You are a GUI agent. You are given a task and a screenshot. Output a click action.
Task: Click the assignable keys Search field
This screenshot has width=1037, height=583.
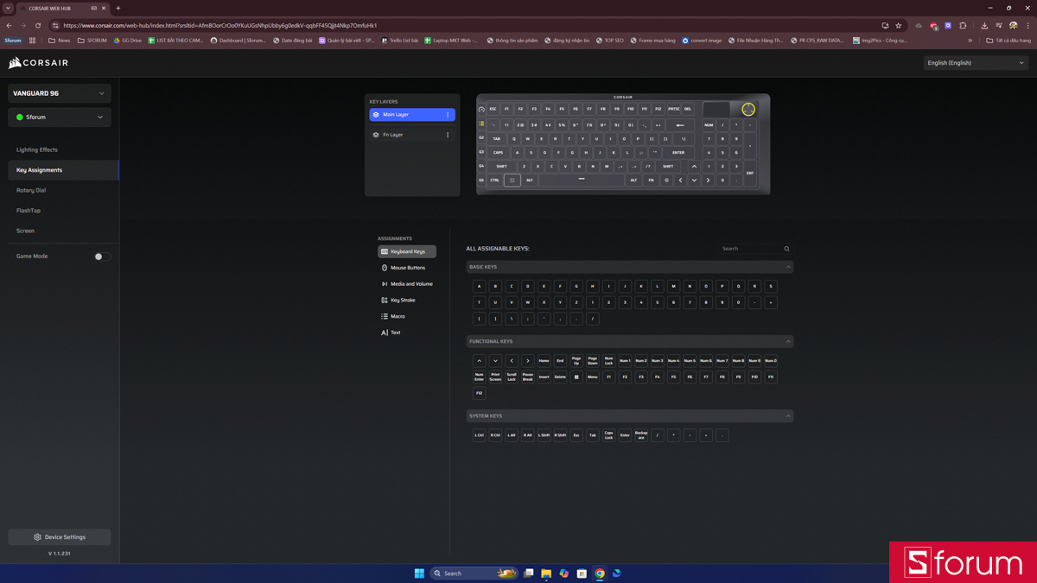(750, 249)
